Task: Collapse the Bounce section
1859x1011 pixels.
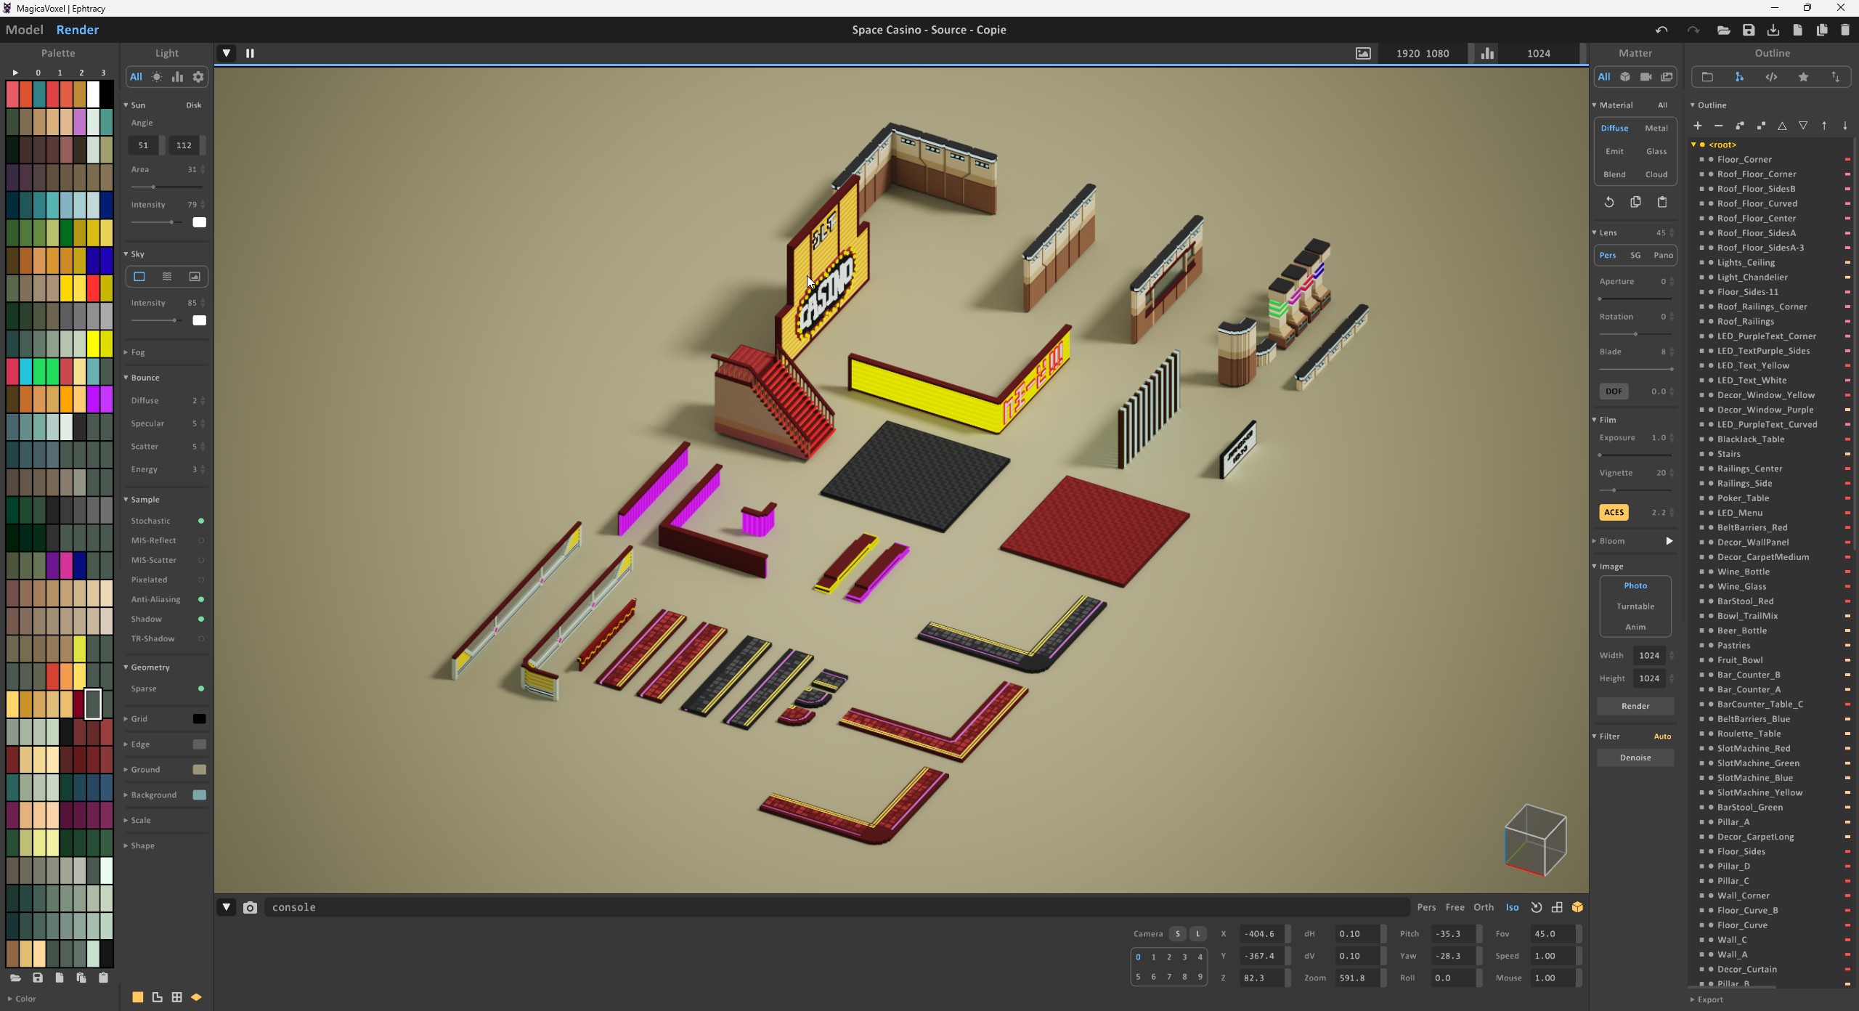Action: point(144,378)
